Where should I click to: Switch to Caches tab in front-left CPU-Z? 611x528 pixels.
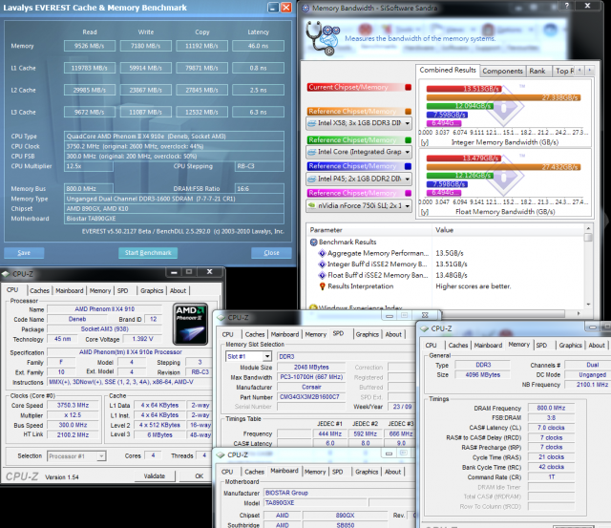(x=39, y=290)
